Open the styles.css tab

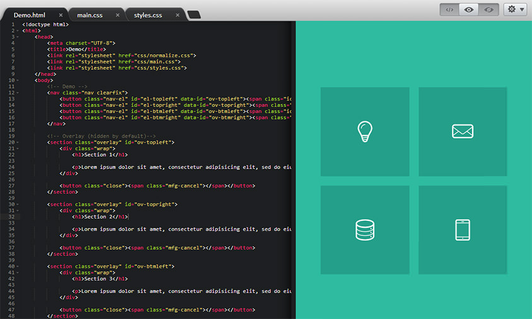point(149,14)
